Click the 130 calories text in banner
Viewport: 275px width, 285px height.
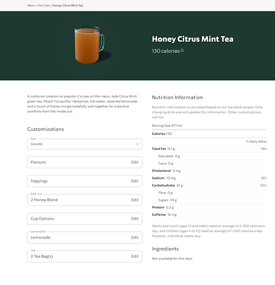(x=166, y=51)
